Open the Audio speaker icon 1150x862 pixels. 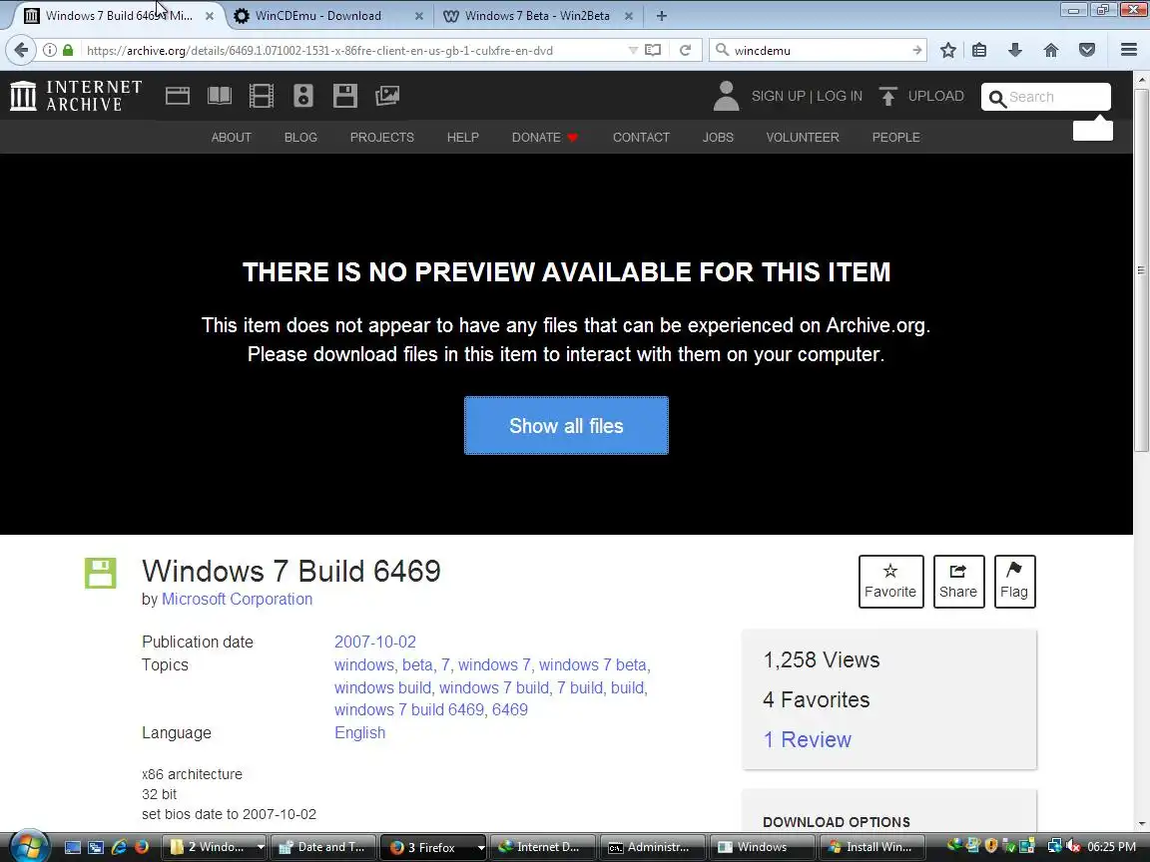pyautogui.click(x=302, y=96)
